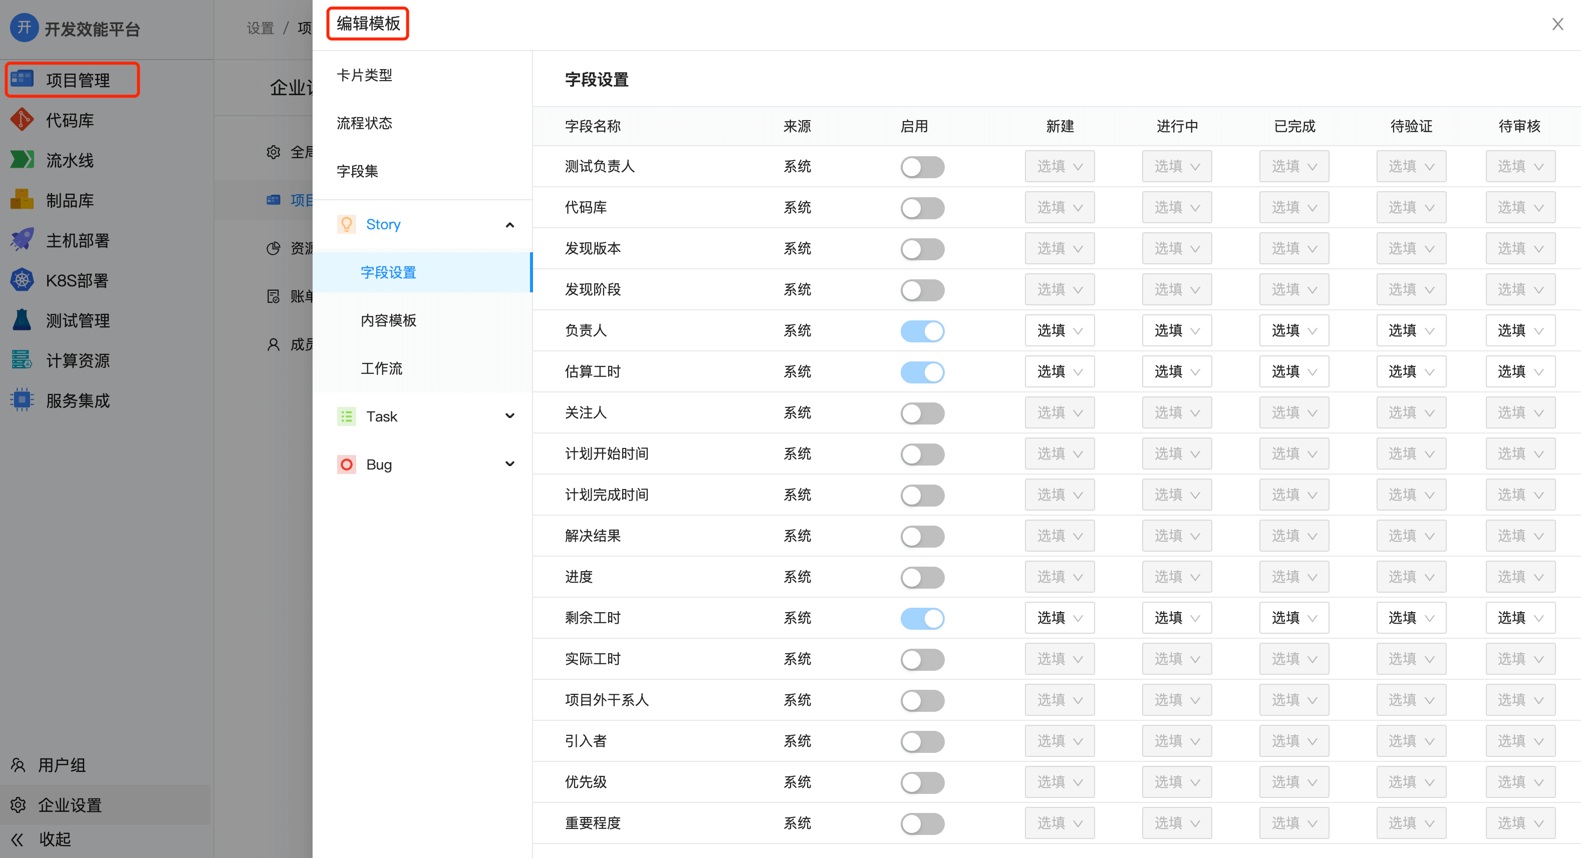
Task: Open the 计算资源 sidebar item
Action: pyautogui.click(x=77, y=360)
